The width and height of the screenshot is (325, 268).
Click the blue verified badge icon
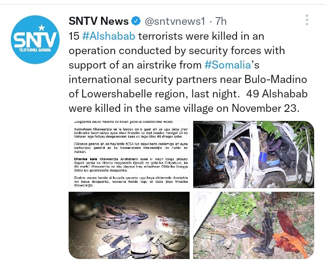coord(136,21)
